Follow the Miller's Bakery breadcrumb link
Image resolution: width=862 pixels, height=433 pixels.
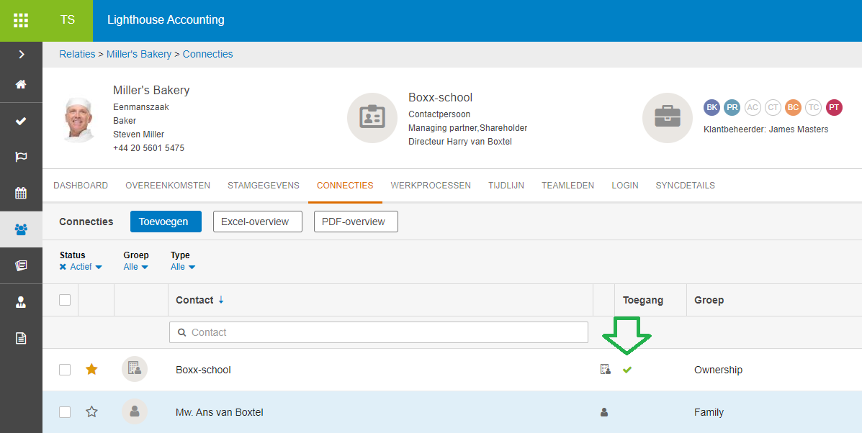click(x=139, y=54)
